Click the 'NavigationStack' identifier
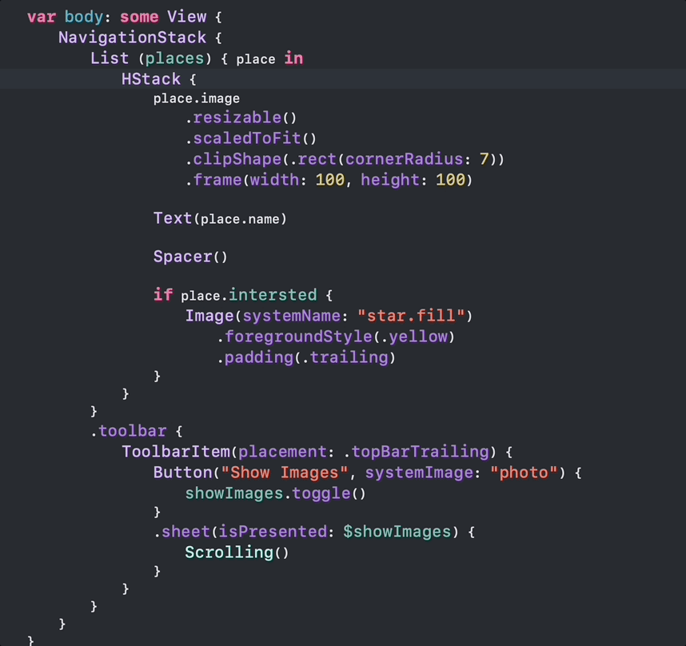This screenshot has height=646, width=686. [x=132, y=38]
